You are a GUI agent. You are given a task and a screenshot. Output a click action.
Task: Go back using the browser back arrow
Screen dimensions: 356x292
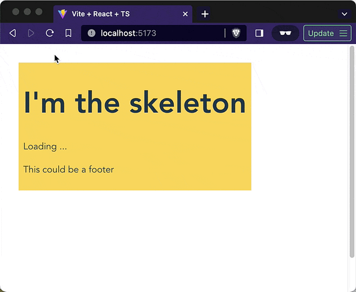(12, 33)
